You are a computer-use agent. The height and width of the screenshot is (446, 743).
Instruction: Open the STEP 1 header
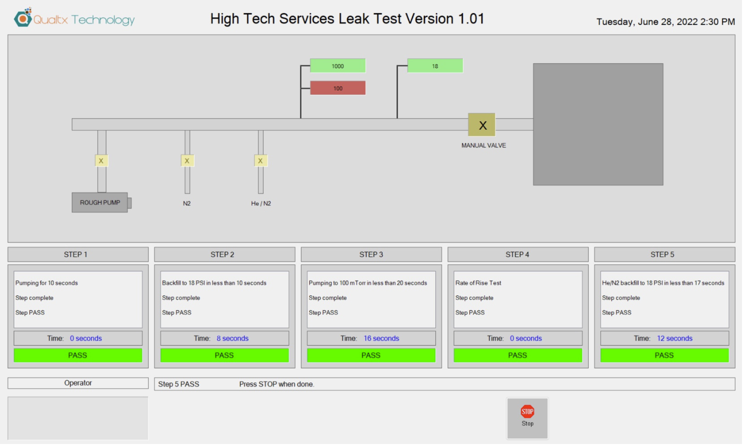(x=78, y=255)
